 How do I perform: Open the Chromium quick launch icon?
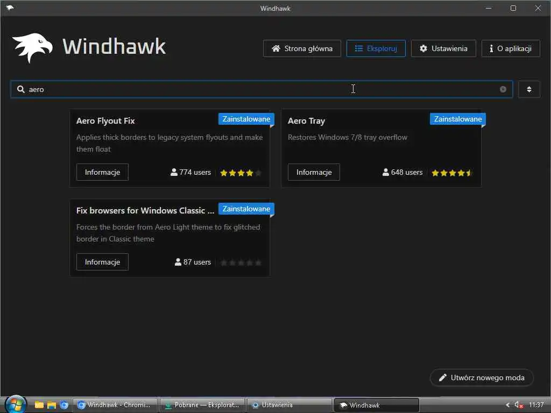(x=64, y=405)
